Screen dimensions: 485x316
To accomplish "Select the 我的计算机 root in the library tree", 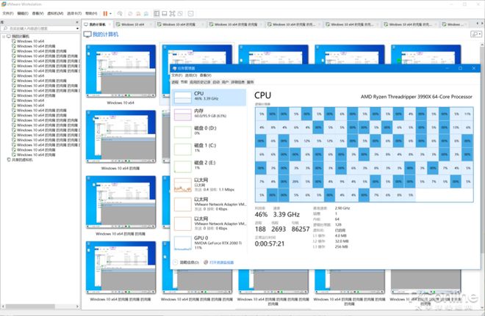I will [20, 37].
